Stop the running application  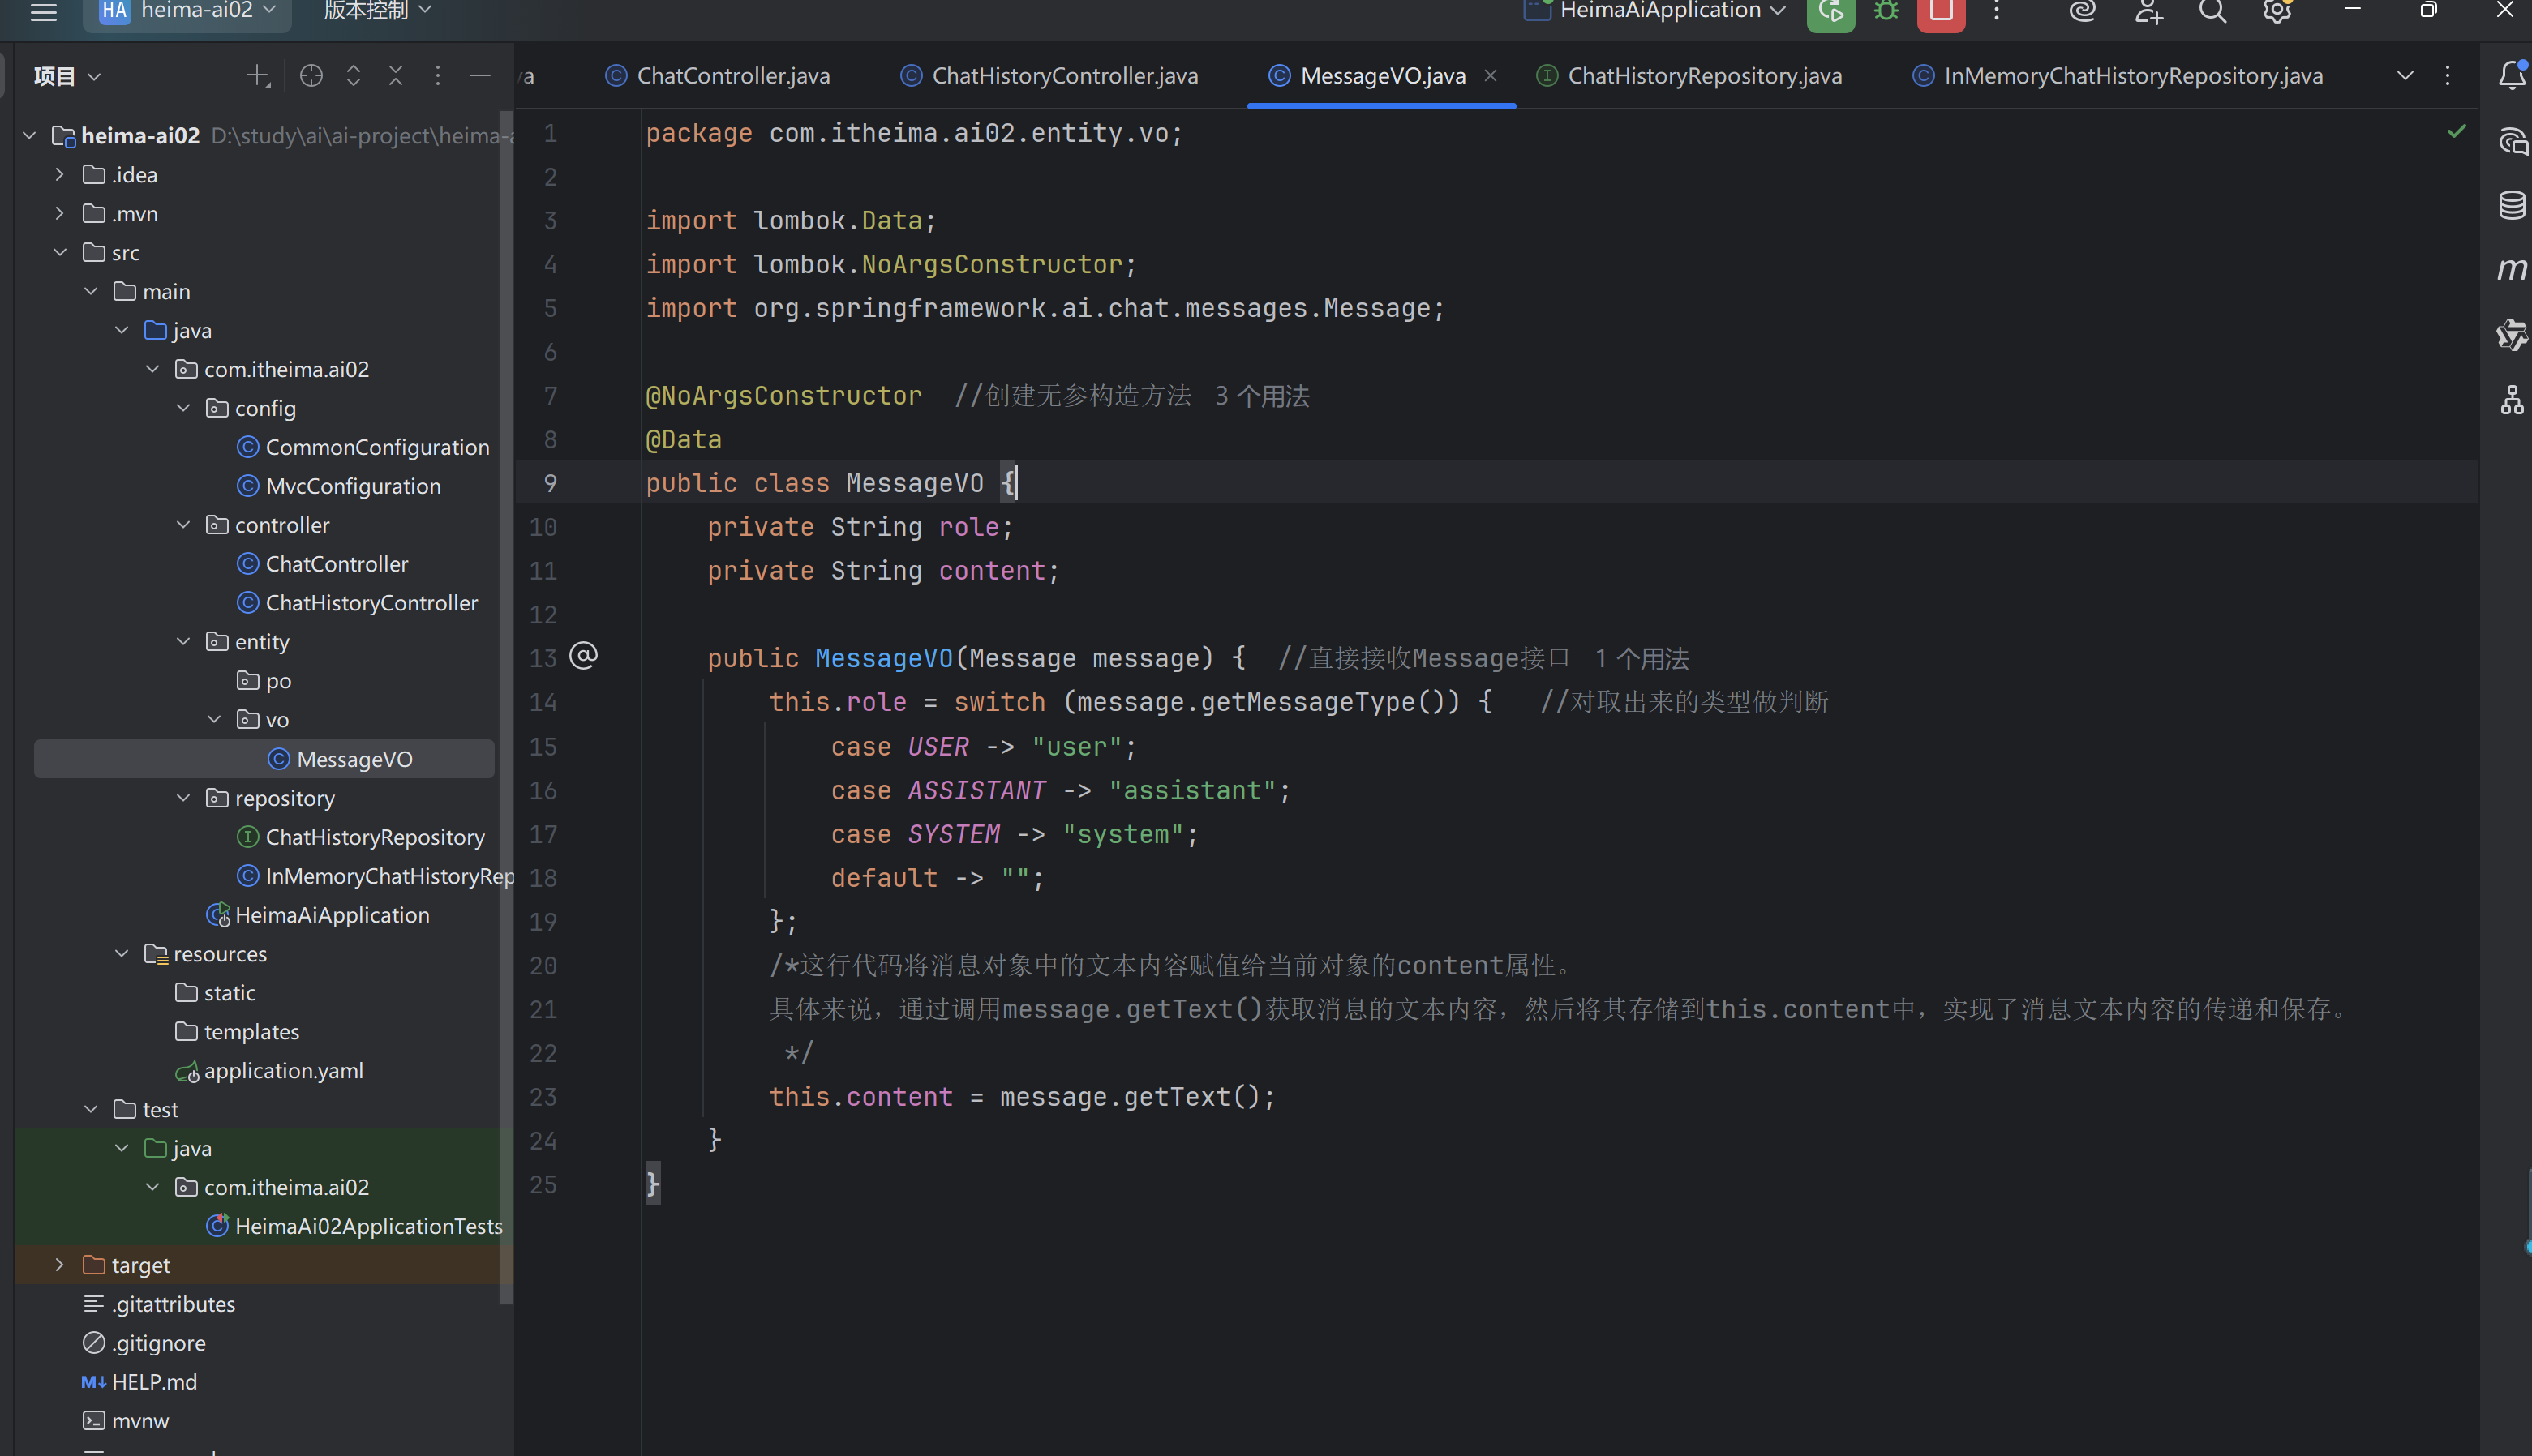(x=1941, y=12)
